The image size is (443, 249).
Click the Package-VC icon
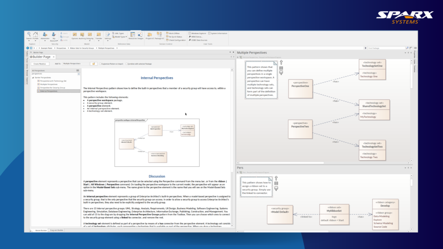159,36
